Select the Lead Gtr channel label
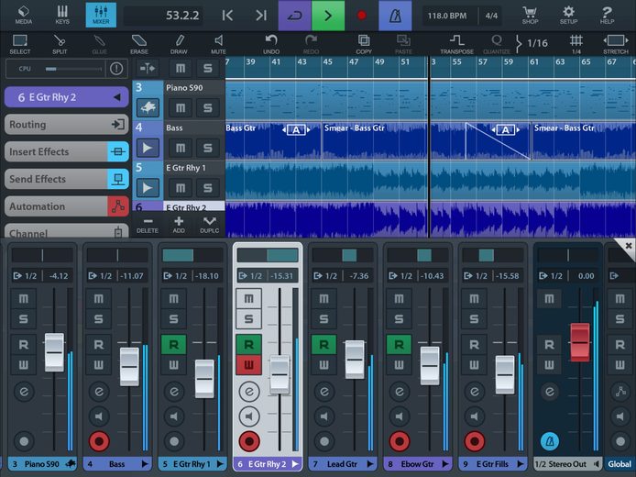The image size is (636, 477). coord(343,464)
